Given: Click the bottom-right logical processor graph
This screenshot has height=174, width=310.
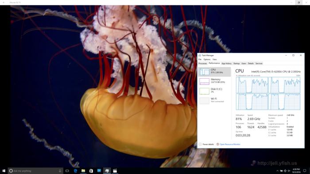Looking at the screenshot, I should coord(284,102).
